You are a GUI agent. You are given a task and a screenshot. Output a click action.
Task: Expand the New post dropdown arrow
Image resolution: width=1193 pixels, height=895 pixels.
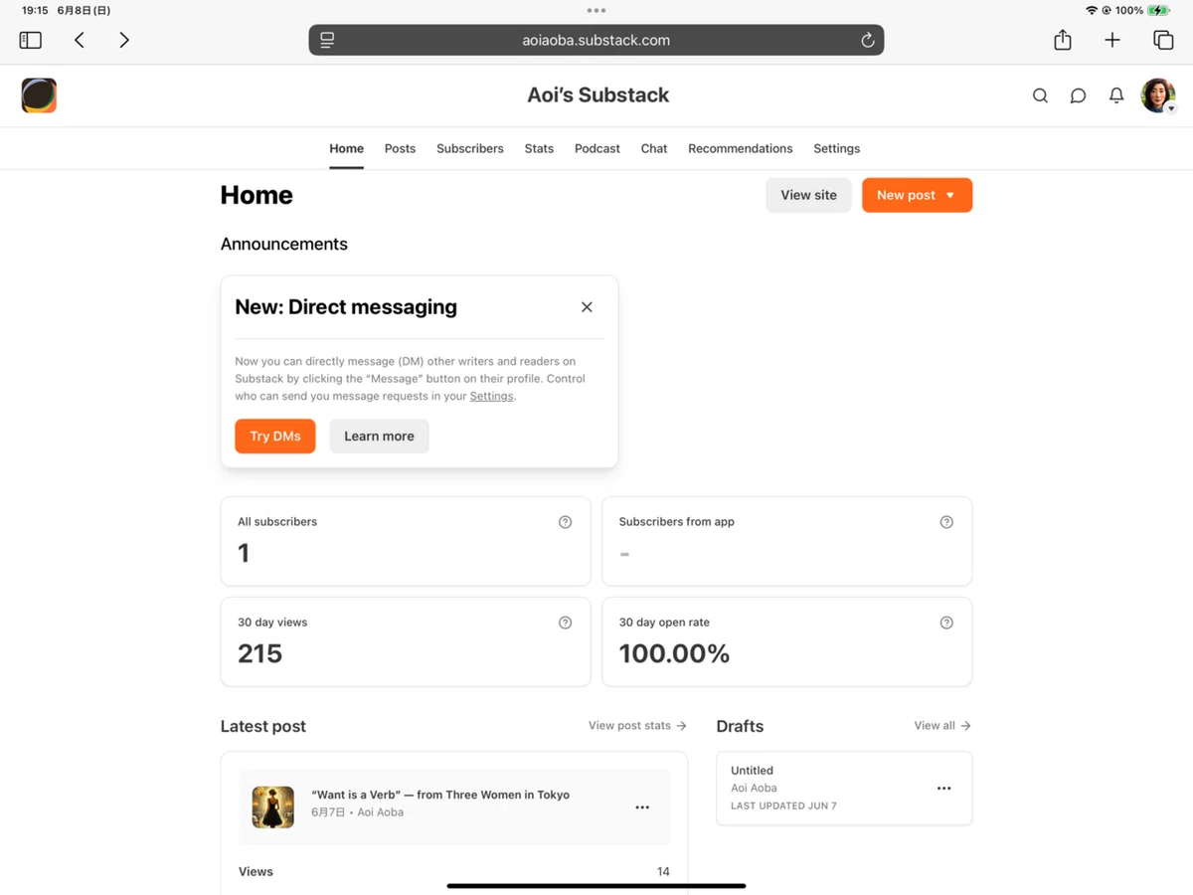pyautogui.click(x=950, y=195)
